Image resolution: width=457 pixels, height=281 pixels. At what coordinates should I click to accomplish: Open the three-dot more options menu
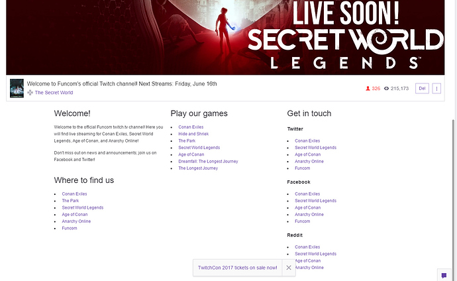[x=436, y=88]
